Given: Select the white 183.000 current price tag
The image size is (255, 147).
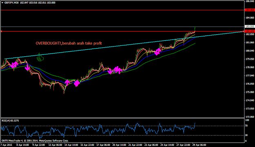Looking at the screenshot, I should 250,27.
